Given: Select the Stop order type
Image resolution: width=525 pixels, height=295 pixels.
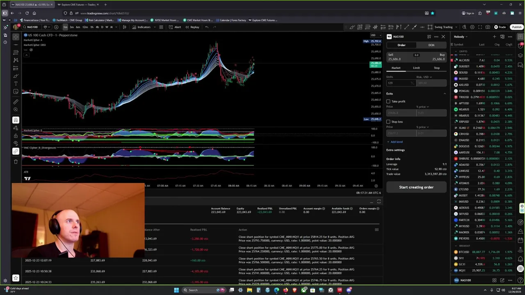Looking at the screenshot, I should click(x=436, y=68).
